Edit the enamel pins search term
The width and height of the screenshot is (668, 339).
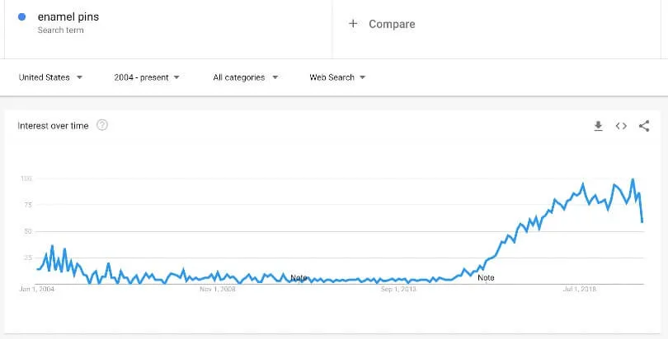pos(68,17)
